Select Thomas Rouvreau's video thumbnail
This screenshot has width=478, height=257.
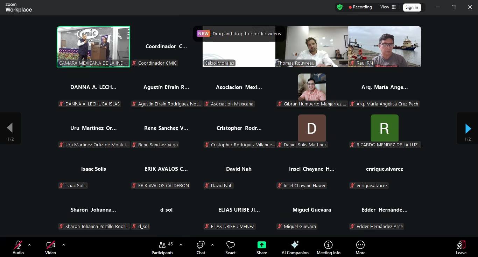click(x=311, y=46)
